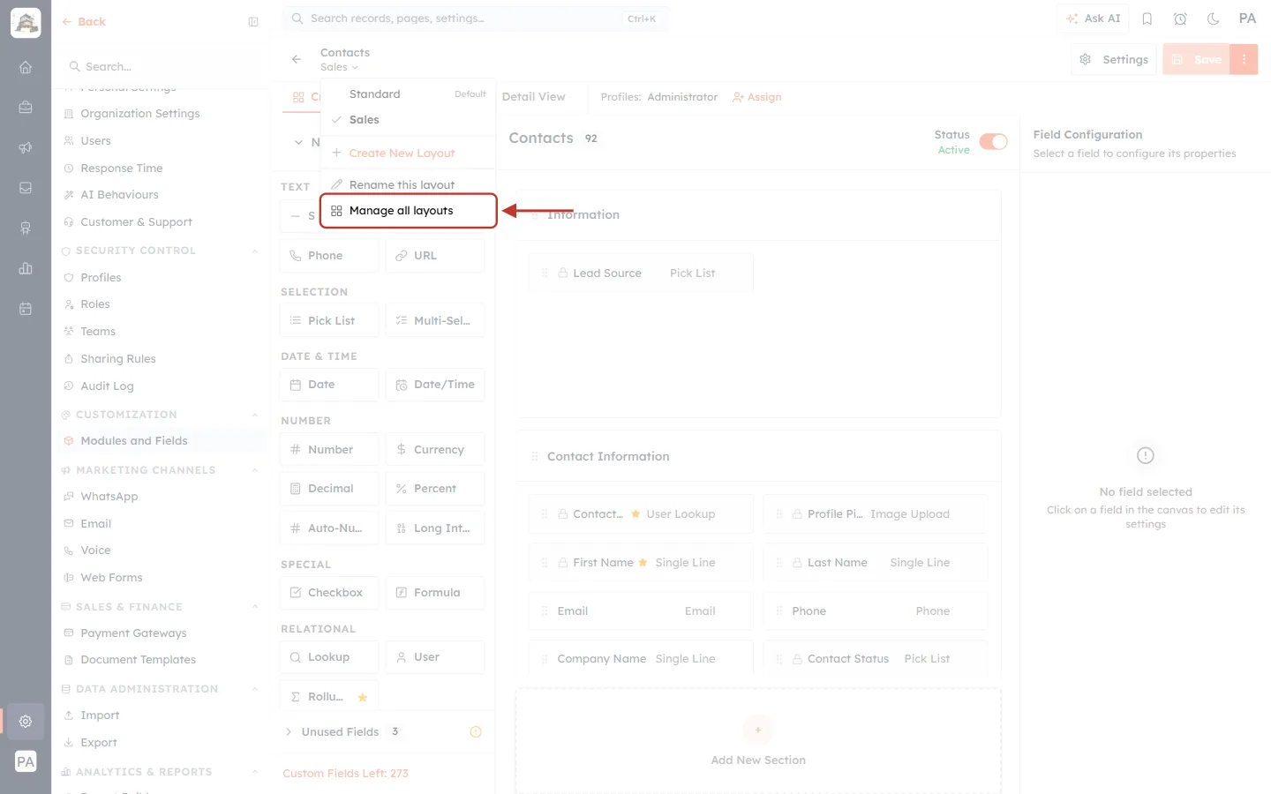Viewport: 1271px width, 794px height.
Task: Select the Standard default layout
Action: pos(409,94)
